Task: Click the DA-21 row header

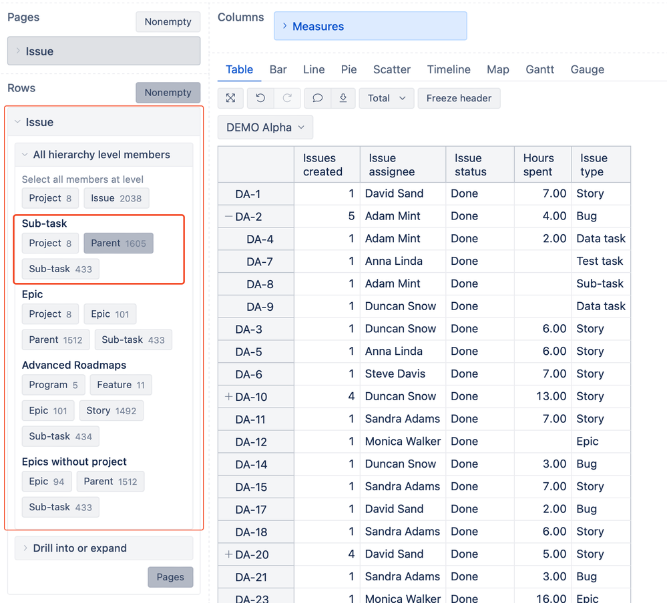Action: click(256, 577)
